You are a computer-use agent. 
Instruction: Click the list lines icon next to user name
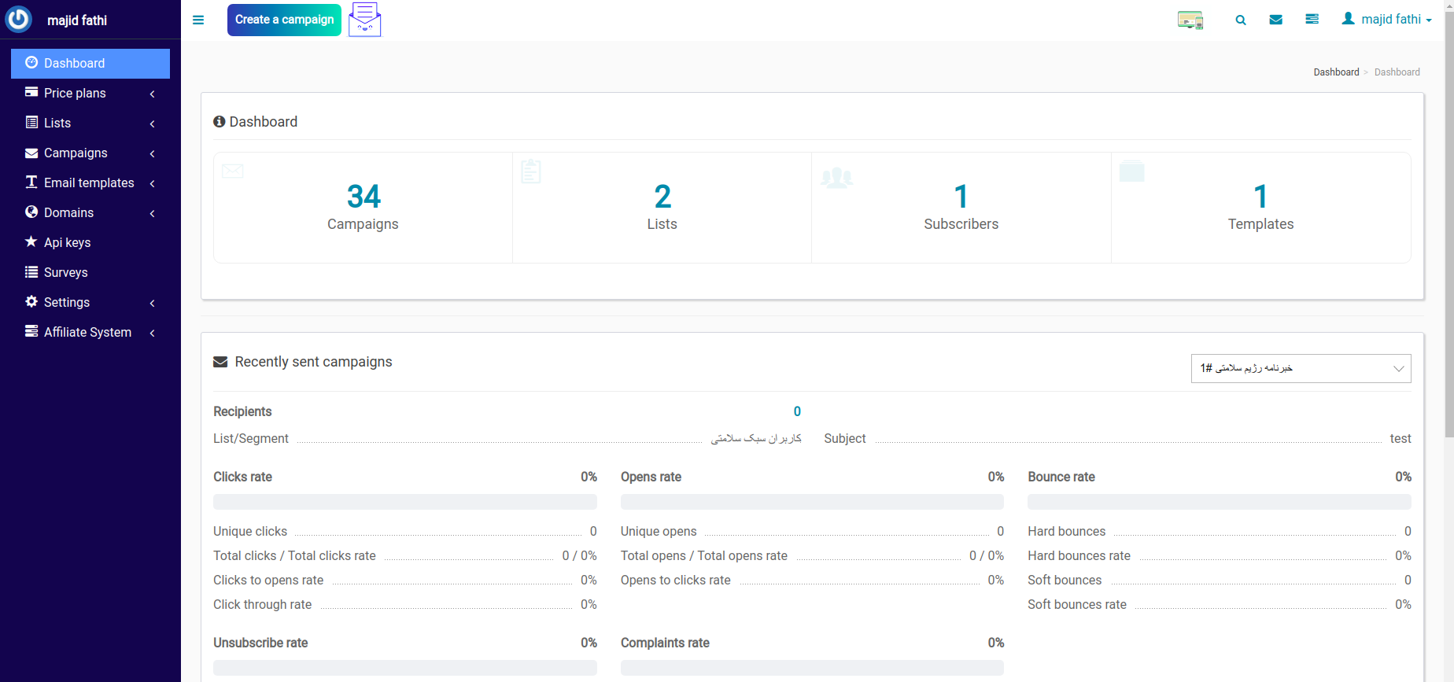[1312, 19]
